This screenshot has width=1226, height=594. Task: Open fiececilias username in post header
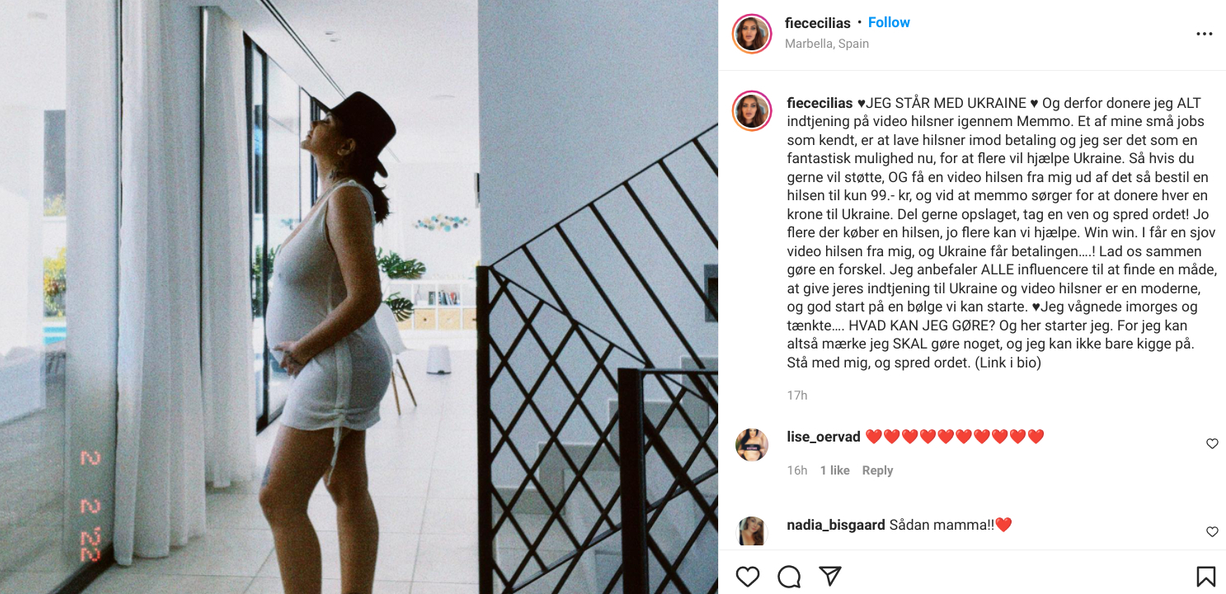tap(818, 22)
